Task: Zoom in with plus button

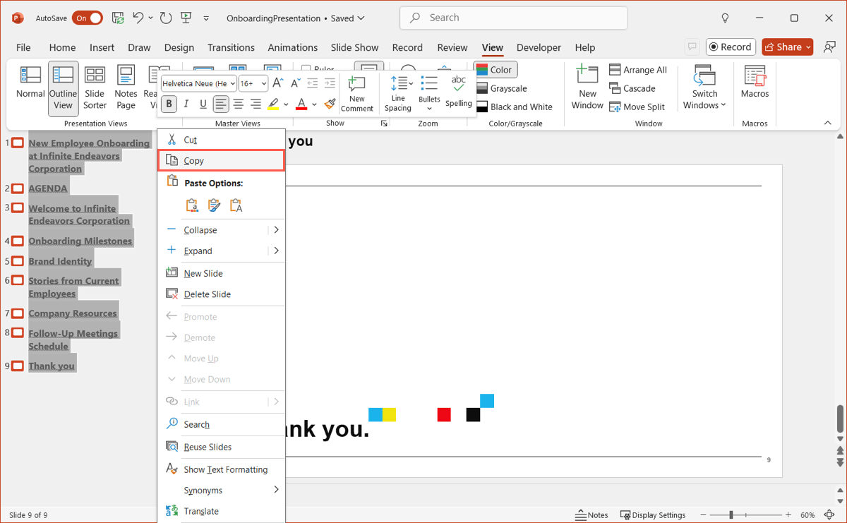Action: pyautogui.click(x=788, y=515)
